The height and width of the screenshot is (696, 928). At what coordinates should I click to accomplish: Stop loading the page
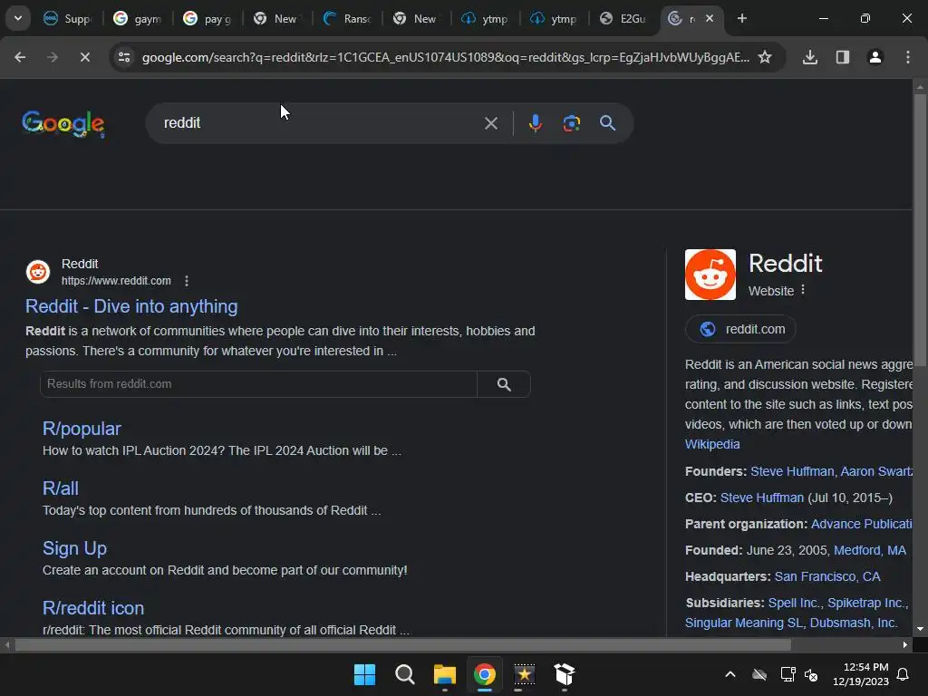coord(84,57)
